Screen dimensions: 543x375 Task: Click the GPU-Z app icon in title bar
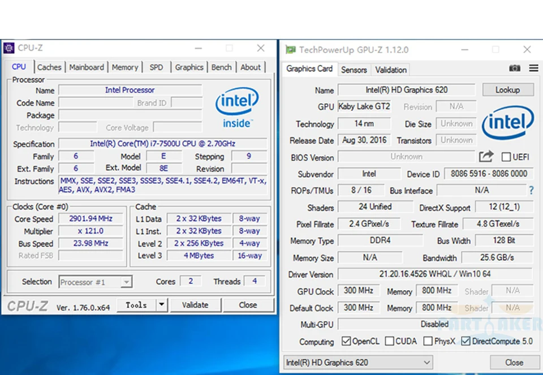(x=290, y=50)
